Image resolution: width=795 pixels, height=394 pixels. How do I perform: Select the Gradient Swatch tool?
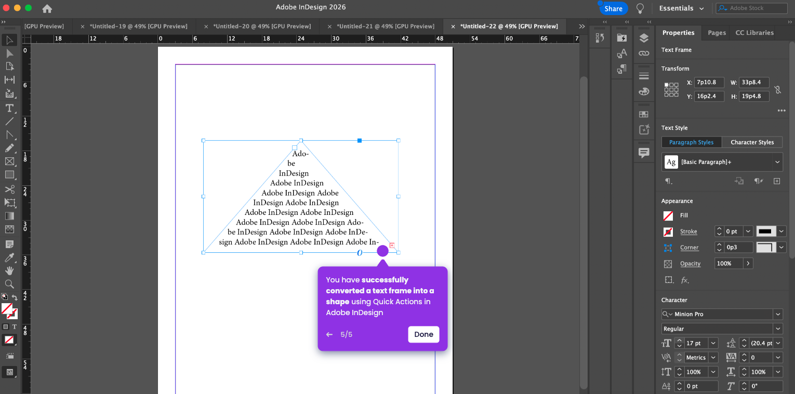coord(9,216)
